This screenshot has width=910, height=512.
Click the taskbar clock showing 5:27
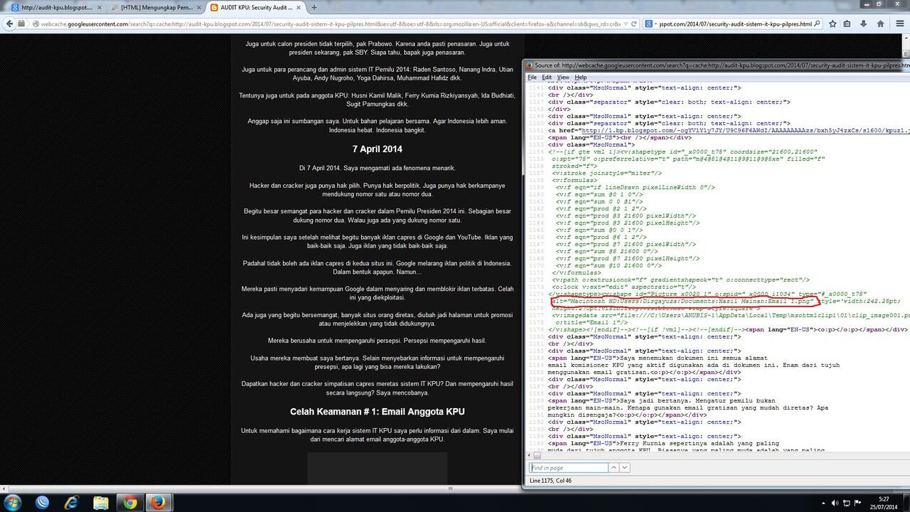[x=884, y=502]
